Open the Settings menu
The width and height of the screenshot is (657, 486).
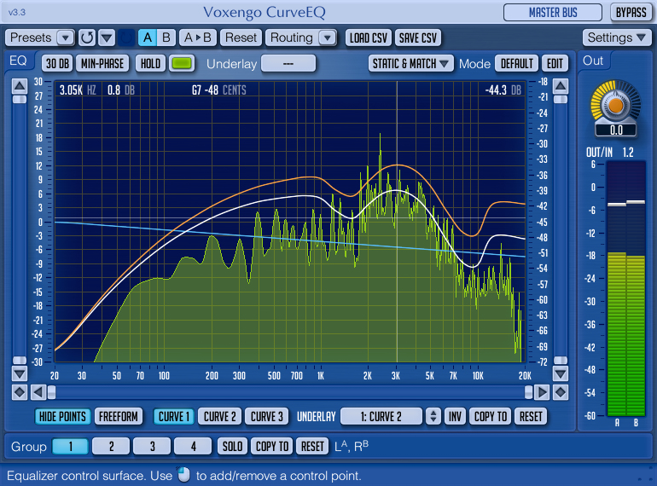pos(616,38)
